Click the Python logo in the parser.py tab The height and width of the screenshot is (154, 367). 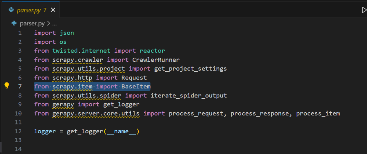click(x=11, y=10)
